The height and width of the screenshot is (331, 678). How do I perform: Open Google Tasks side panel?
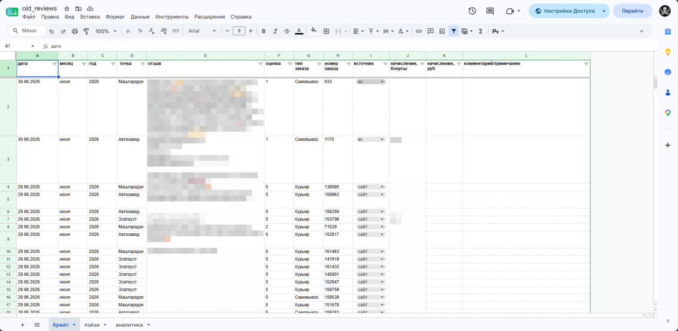tap(668, 72)
